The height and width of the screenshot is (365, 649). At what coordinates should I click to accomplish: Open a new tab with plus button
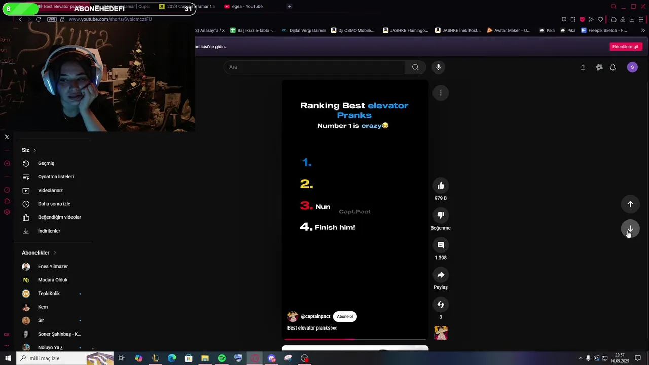[289, 7]
